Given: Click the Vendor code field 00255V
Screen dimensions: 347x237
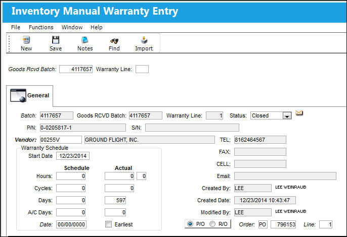Looking at the screenshot, I should coord(61,140).
